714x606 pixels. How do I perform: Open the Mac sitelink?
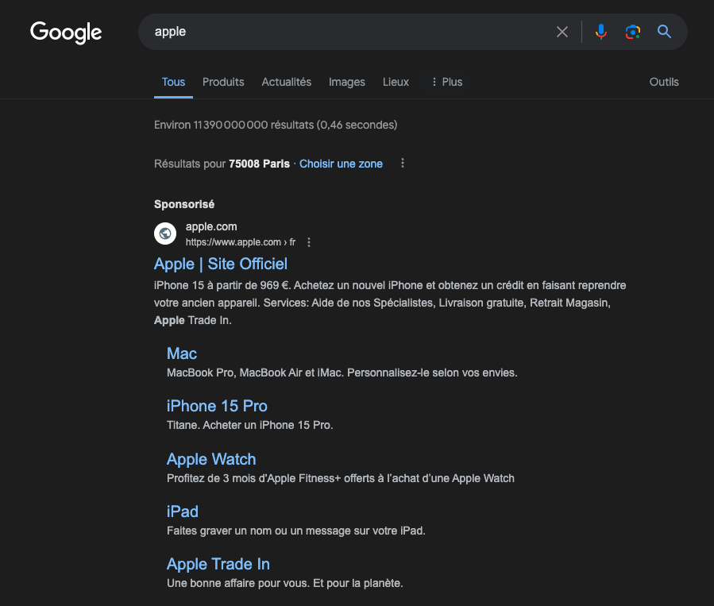coord(182,353)
